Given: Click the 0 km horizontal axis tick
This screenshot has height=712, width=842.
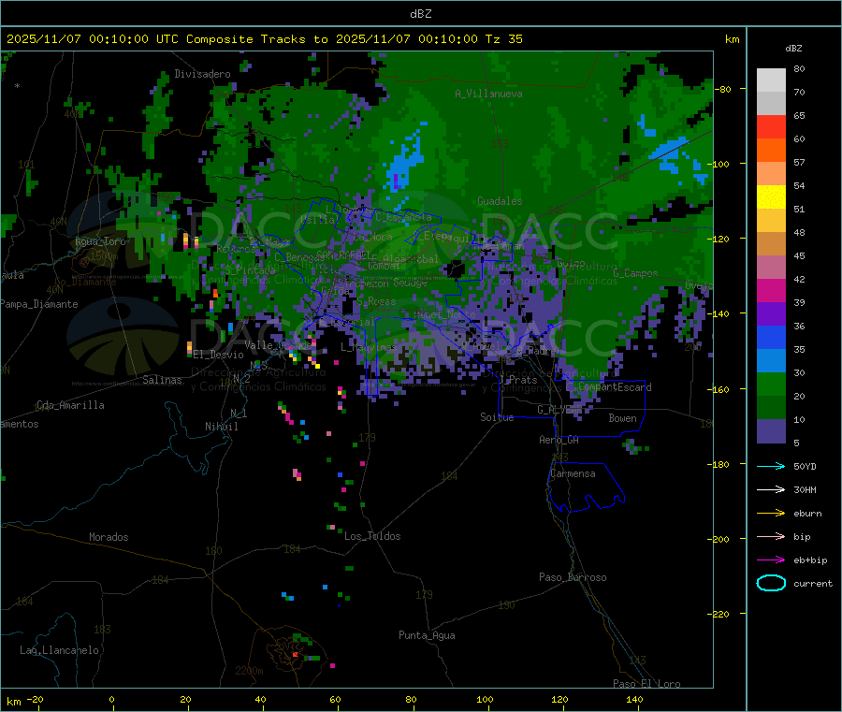Looking at the screenshot, I should tap(111, 699).
